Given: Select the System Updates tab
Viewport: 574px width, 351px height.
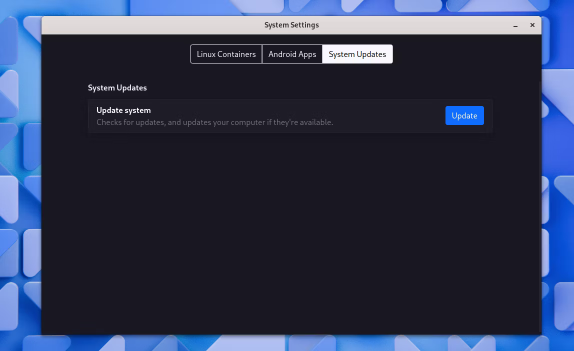Looking at the screenshot, I should (x=357, y=54).
